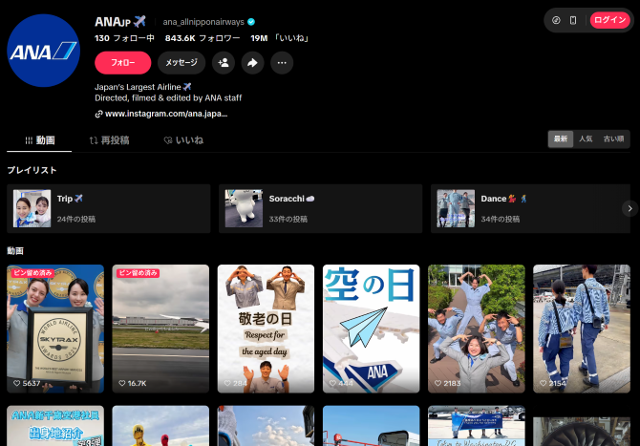Click the get-app compass icon in top bar
Viewport: 640px width, 446px height.
[x=556, y=20]
